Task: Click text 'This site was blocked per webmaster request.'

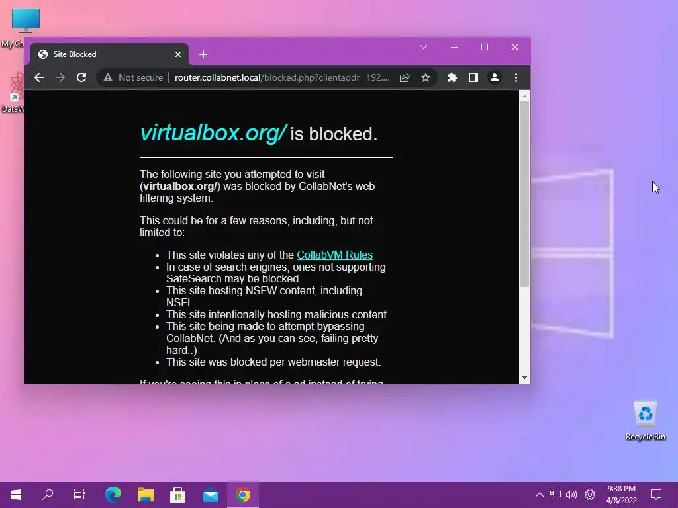Action: click(x=273, y=362)
